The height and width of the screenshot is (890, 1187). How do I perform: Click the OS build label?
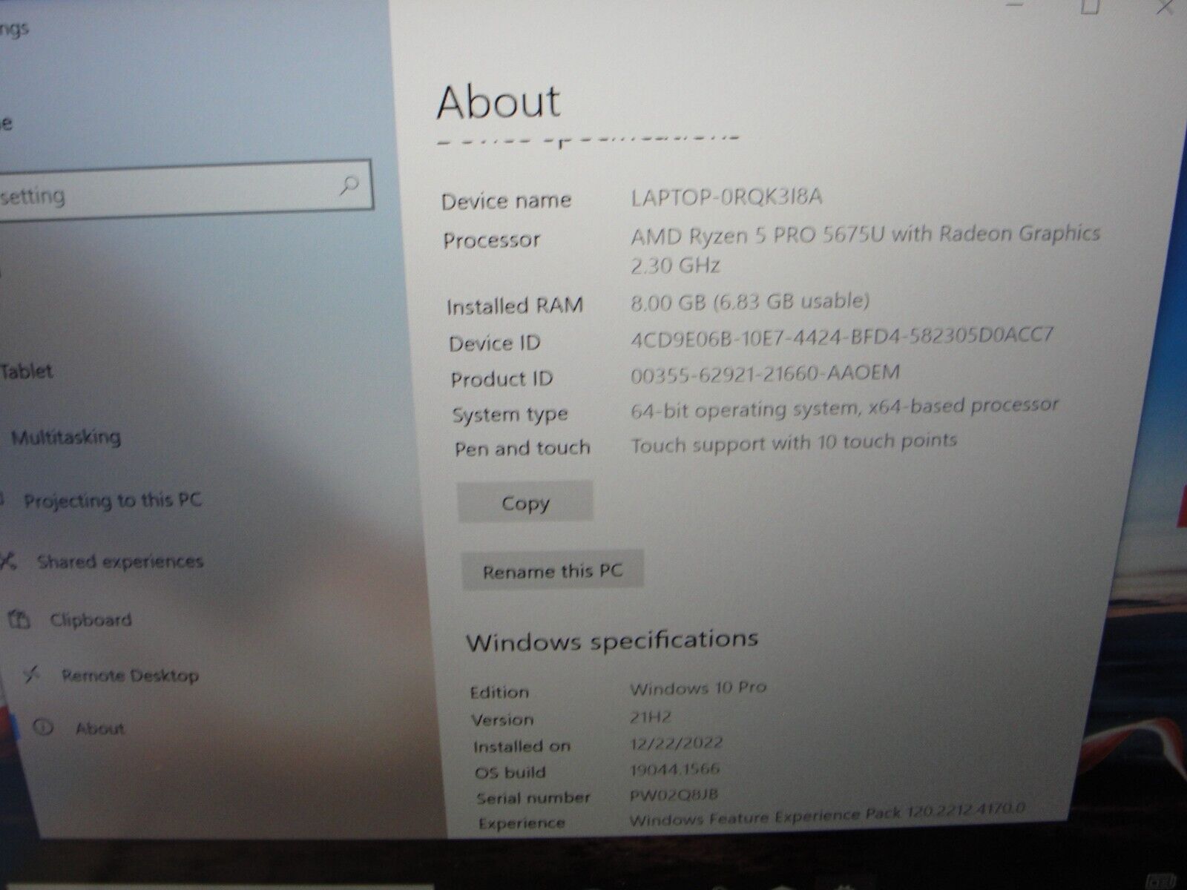coord(510,772)
